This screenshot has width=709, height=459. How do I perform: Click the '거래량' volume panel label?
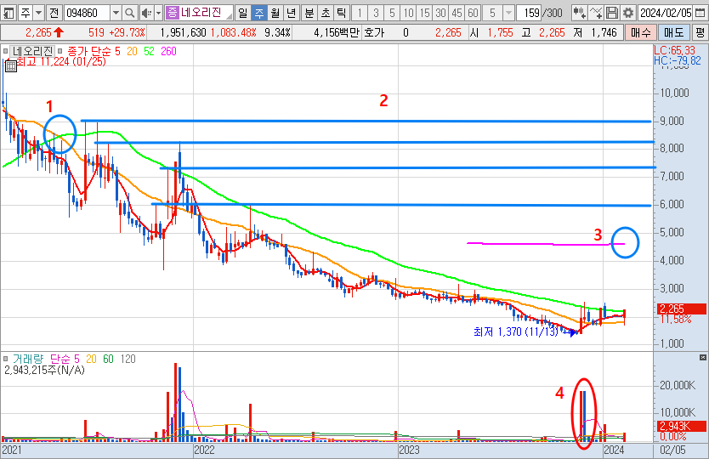coord(27,359)
